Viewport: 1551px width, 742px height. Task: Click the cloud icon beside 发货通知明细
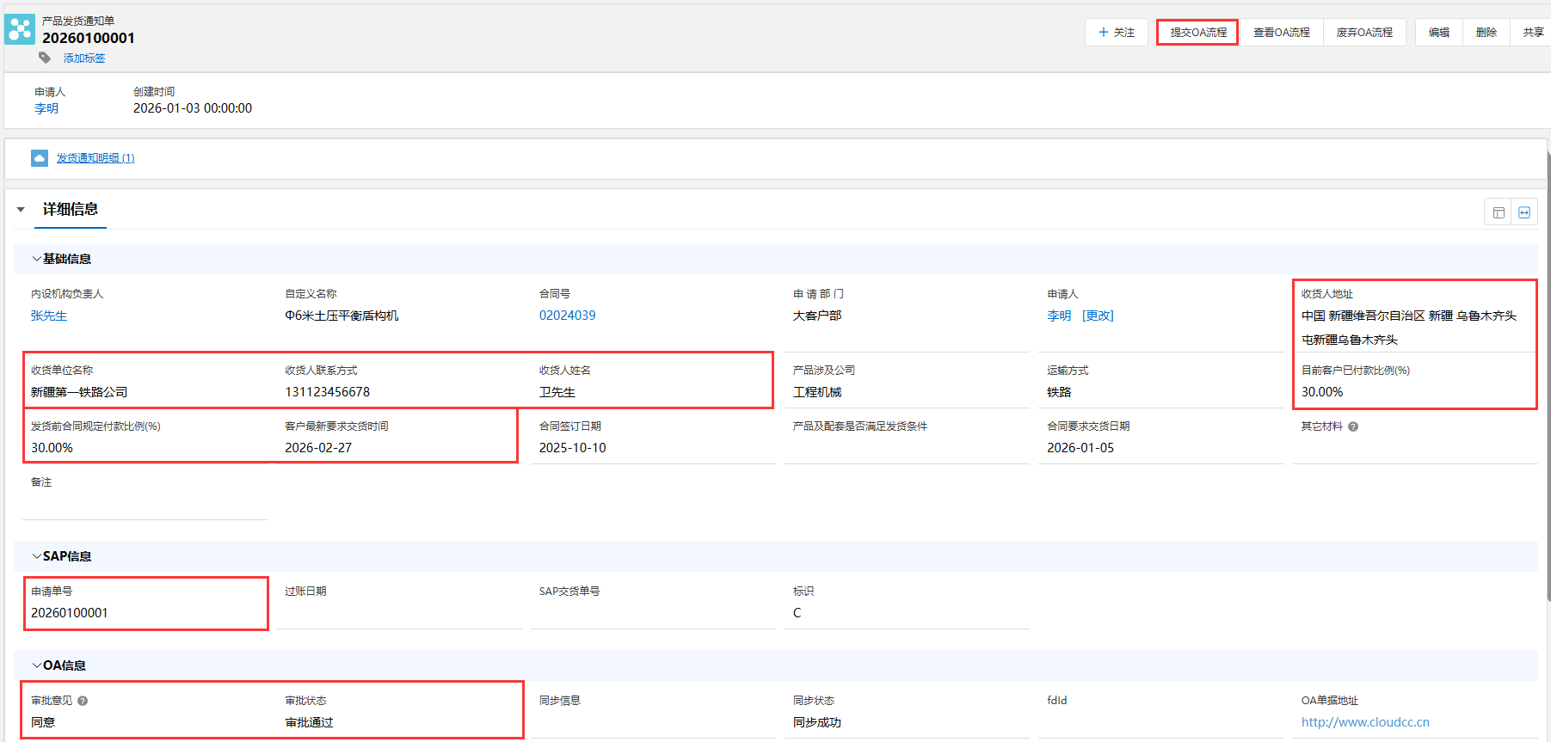pos(40,158)
